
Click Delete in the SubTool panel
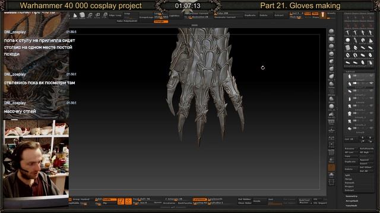(x=351, y=169)
